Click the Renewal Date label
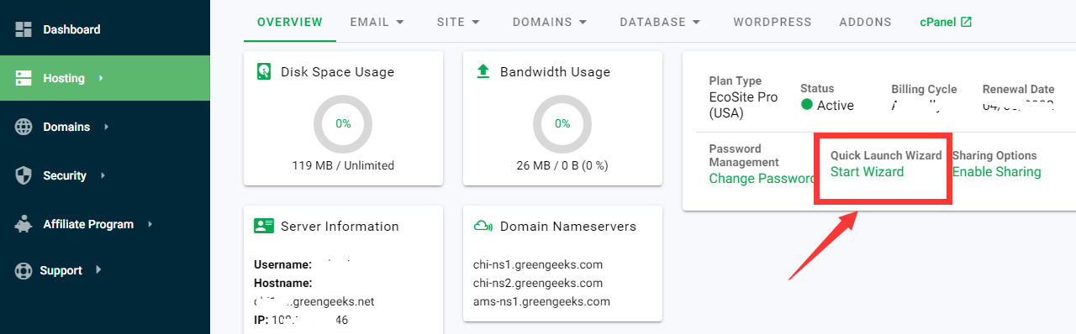1076x334 pixels. click(x=1018, y=89)
